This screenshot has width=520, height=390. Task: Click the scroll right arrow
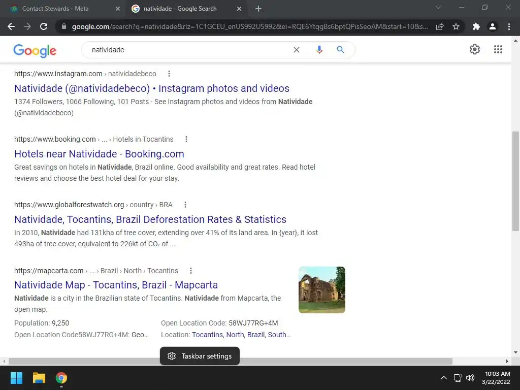507,361
